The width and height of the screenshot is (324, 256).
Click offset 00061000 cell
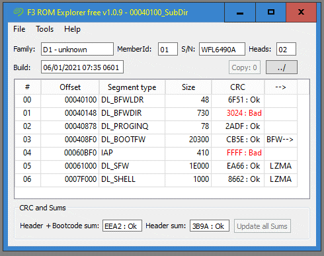point(70,166)
